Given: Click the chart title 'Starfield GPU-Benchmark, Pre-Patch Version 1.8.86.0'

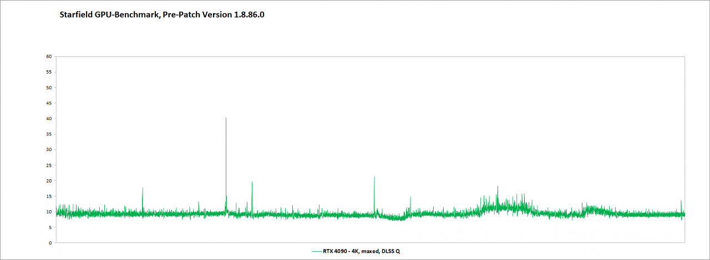Looking at the screenshot, I should tap(162, 15).
